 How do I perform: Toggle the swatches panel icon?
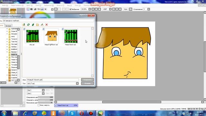point(42,9)
